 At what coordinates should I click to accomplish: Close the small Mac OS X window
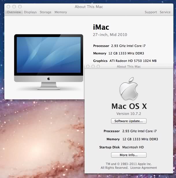pos(88,67)
